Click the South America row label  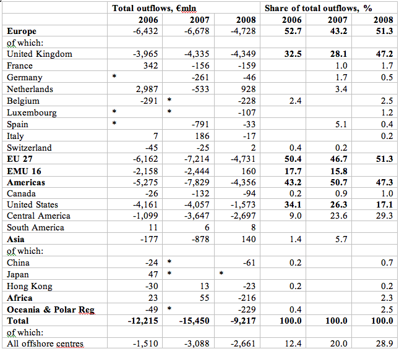coord(35,227)
